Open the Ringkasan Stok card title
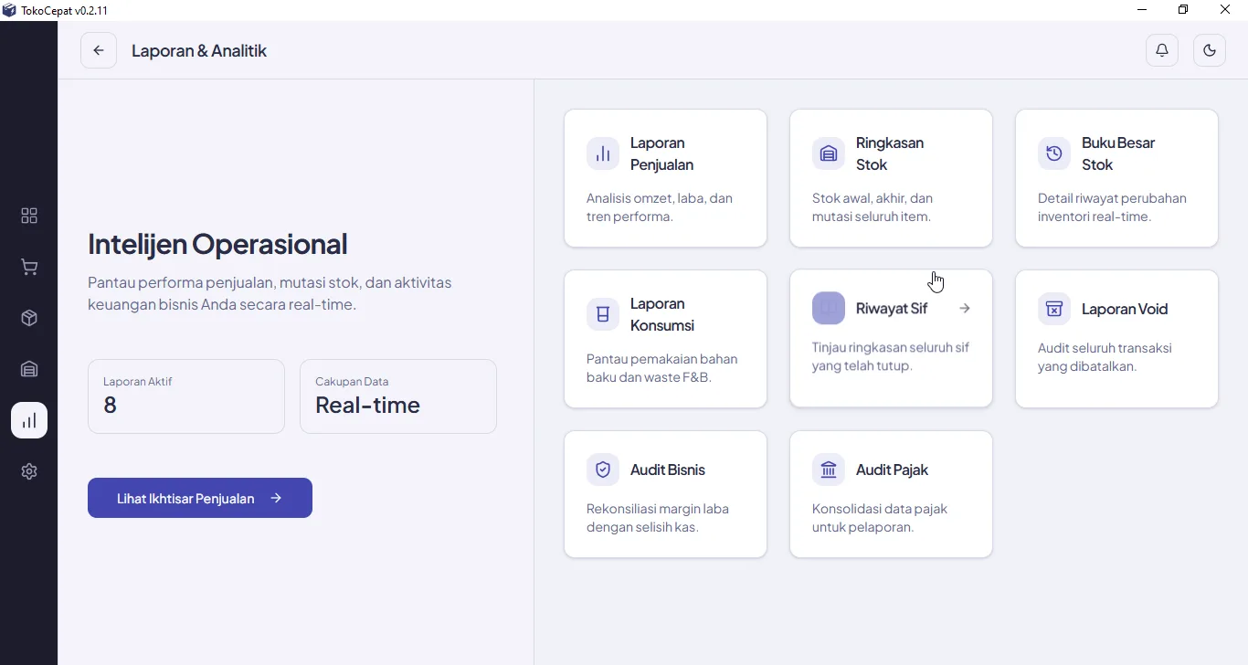 click(890, 153)
